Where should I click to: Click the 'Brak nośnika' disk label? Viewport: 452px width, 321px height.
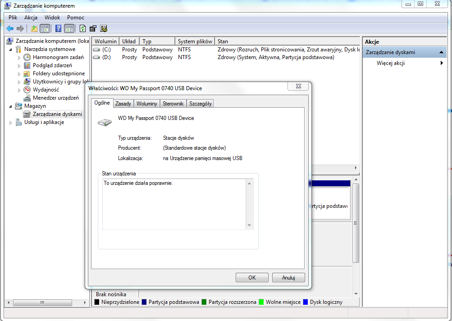click(111, 294)
